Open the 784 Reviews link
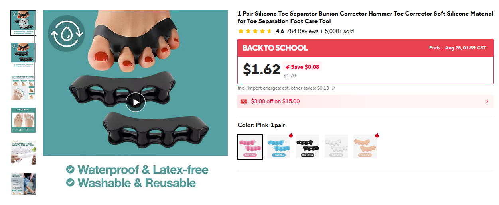The height and width of the screenshot is (205, 499). pyautogui.click(x=302, y=31)
